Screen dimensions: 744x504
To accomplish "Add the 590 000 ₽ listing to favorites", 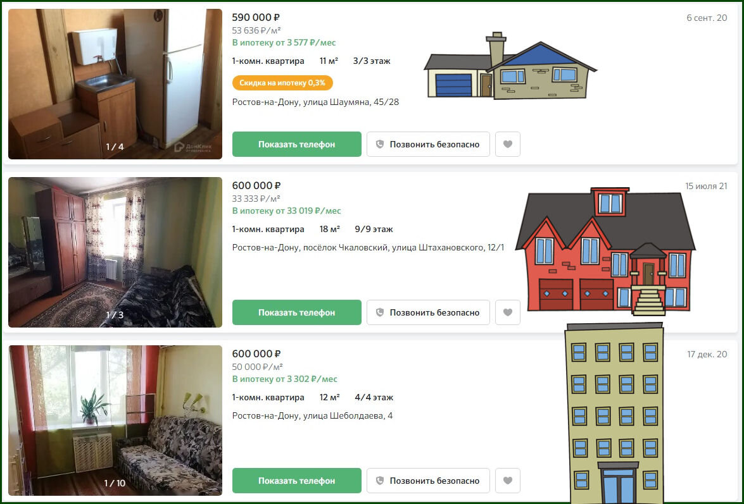I will click(x=508, y=144).
